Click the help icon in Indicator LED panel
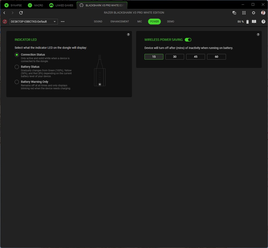Viewport: 268px width, 248px height. (128, 35)
